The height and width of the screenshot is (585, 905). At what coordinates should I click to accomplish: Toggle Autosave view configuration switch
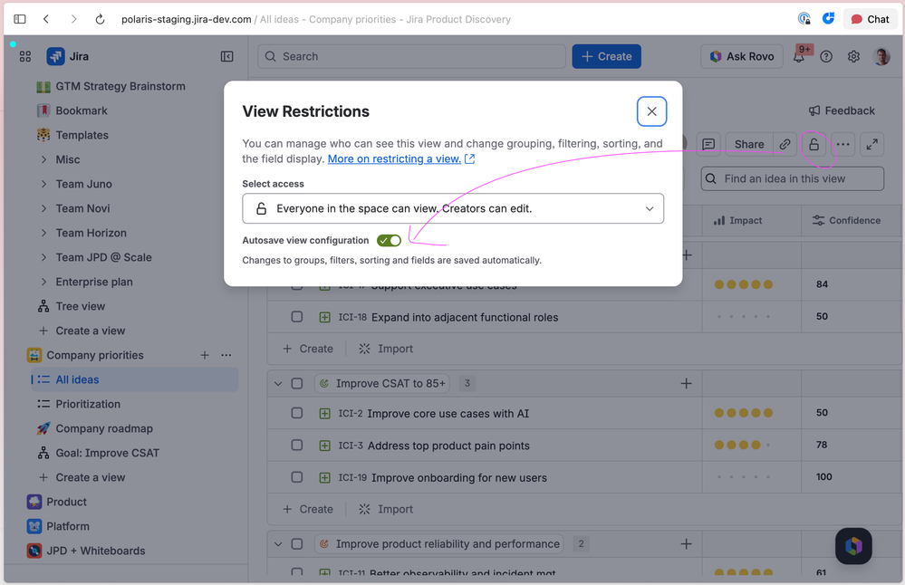389,241
